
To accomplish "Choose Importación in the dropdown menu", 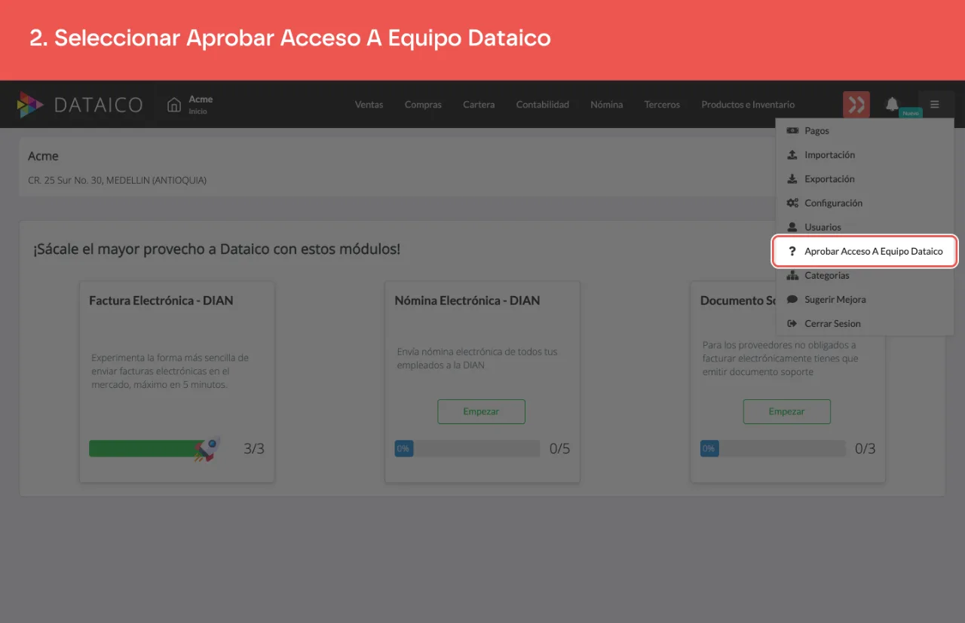I will (x=865, y=154).
